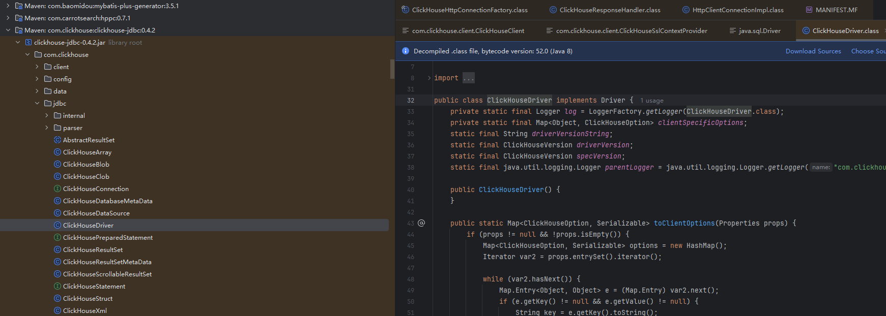Expand the Maven mybatis-plus-generator library
Image resolution: width=886 pixels, height=316 pixels.
(8, 6)
